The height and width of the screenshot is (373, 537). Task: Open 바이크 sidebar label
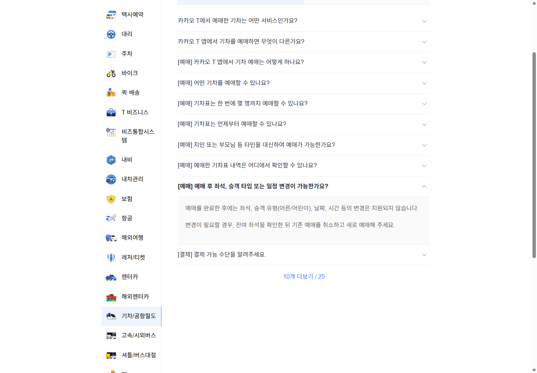(x=130, y=73)
